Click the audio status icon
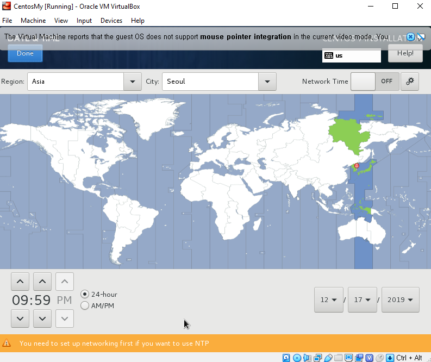The image size is (431, 362). click(307, 358)
